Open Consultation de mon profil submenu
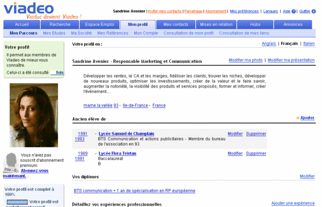This screenshot has height=207, width=322. (x=188, y=33)
